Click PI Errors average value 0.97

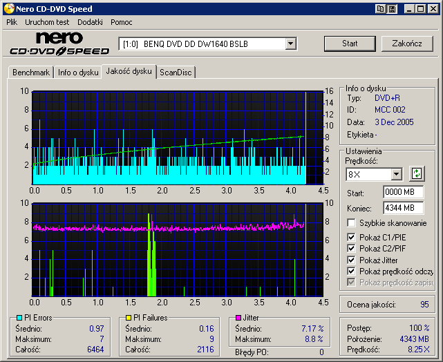(97, 329)
